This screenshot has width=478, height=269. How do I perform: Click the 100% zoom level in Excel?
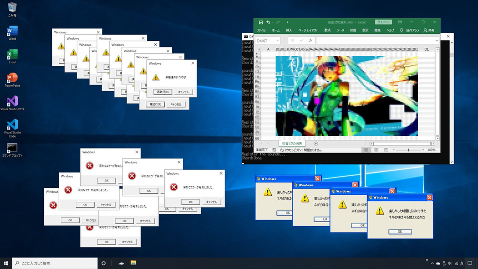click(431, 150)
